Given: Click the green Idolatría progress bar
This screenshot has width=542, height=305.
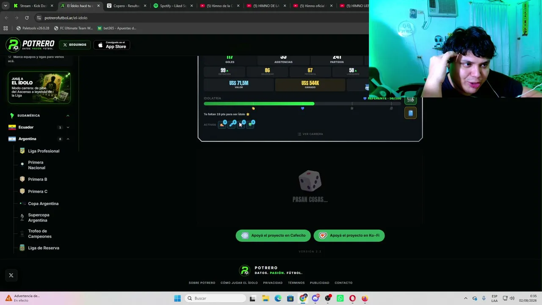Looking at the screenshot, I should tap(259, 104).
